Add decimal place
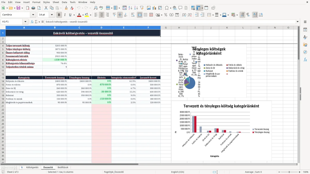The image size is (310, 174). pos(184,15)
